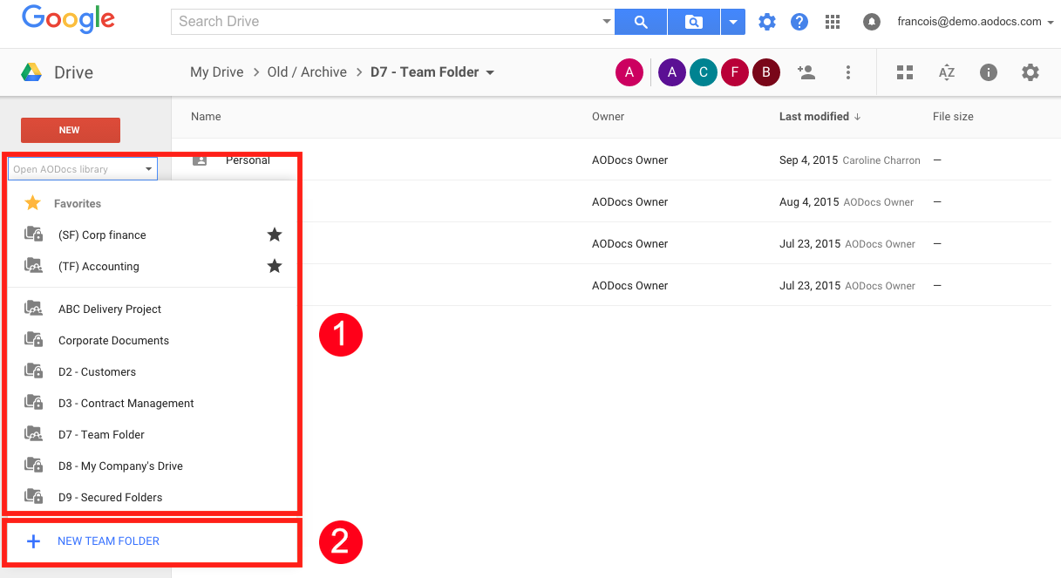Click NEW TEAM FOLDER
Screen dimensions: 1061x578
(108, 541)
